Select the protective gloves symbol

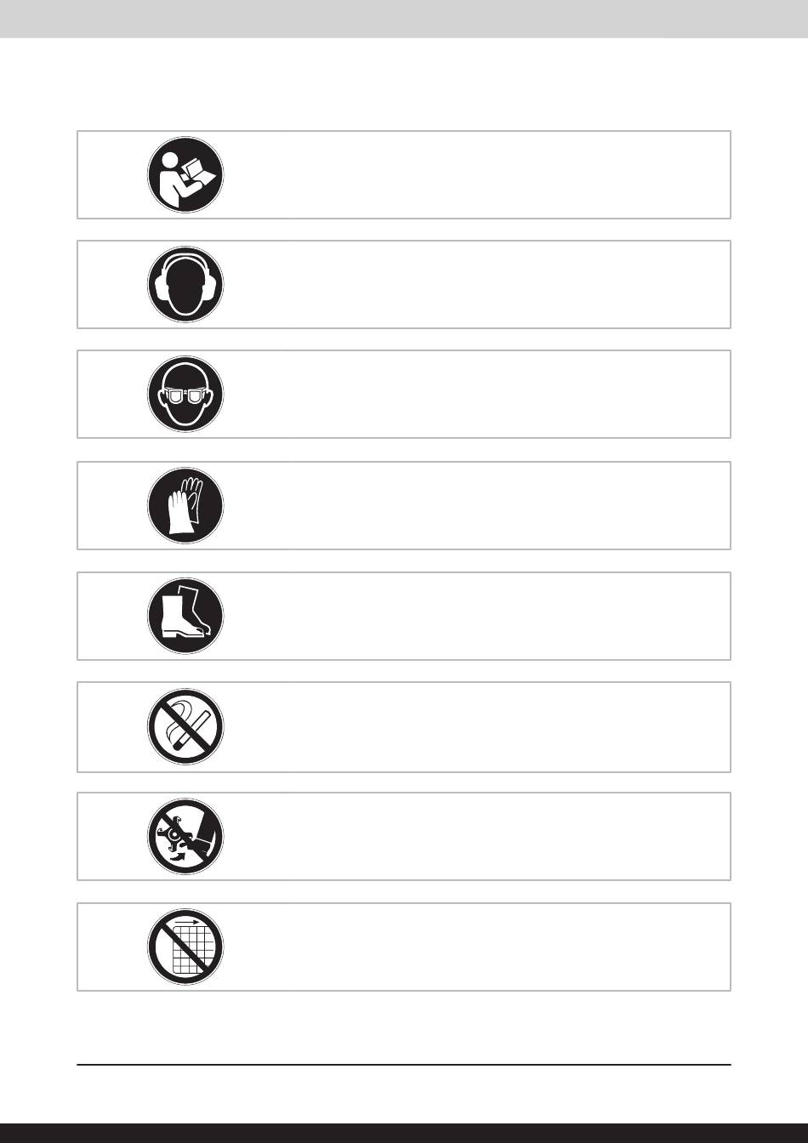click(x=185, y=506)
